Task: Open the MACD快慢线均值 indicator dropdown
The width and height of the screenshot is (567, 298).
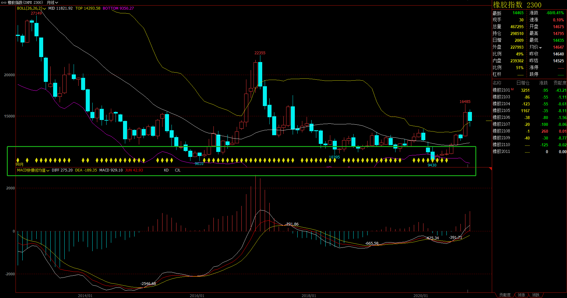Action: click(48, 171)
